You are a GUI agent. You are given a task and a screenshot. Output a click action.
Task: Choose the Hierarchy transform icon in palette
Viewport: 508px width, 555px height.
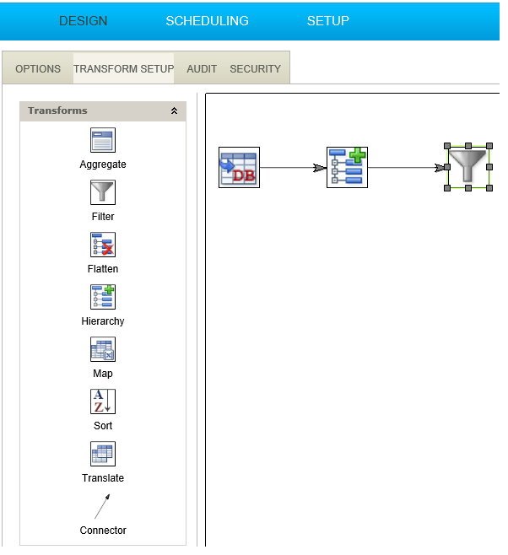tap(103, 297)
